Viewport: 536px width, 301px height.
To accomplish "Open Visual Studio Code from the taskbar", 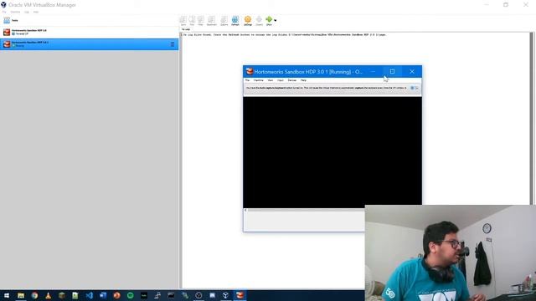I will point(90,295).
